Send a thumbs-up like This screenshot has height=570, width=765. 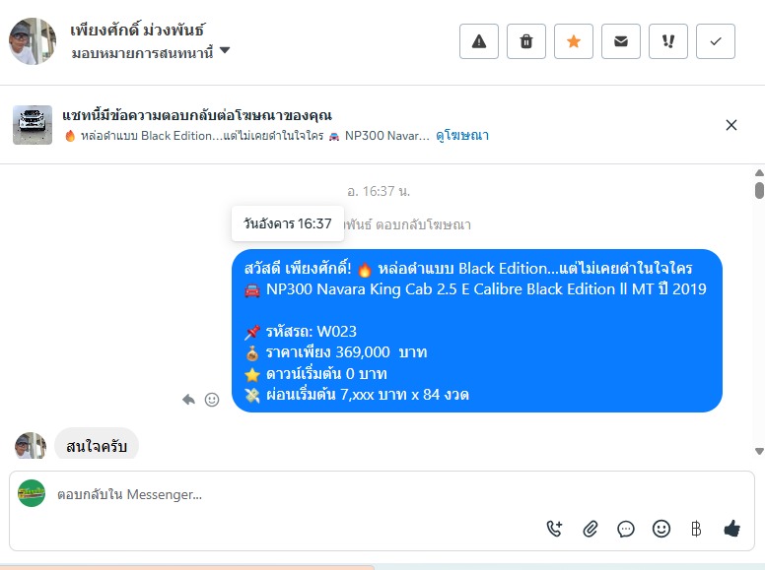point(731,528)
